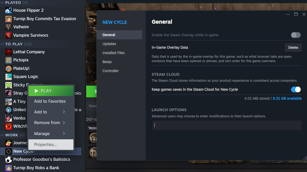Toggle Enable the Steam Overlay while in-game

tap(296, 35)
